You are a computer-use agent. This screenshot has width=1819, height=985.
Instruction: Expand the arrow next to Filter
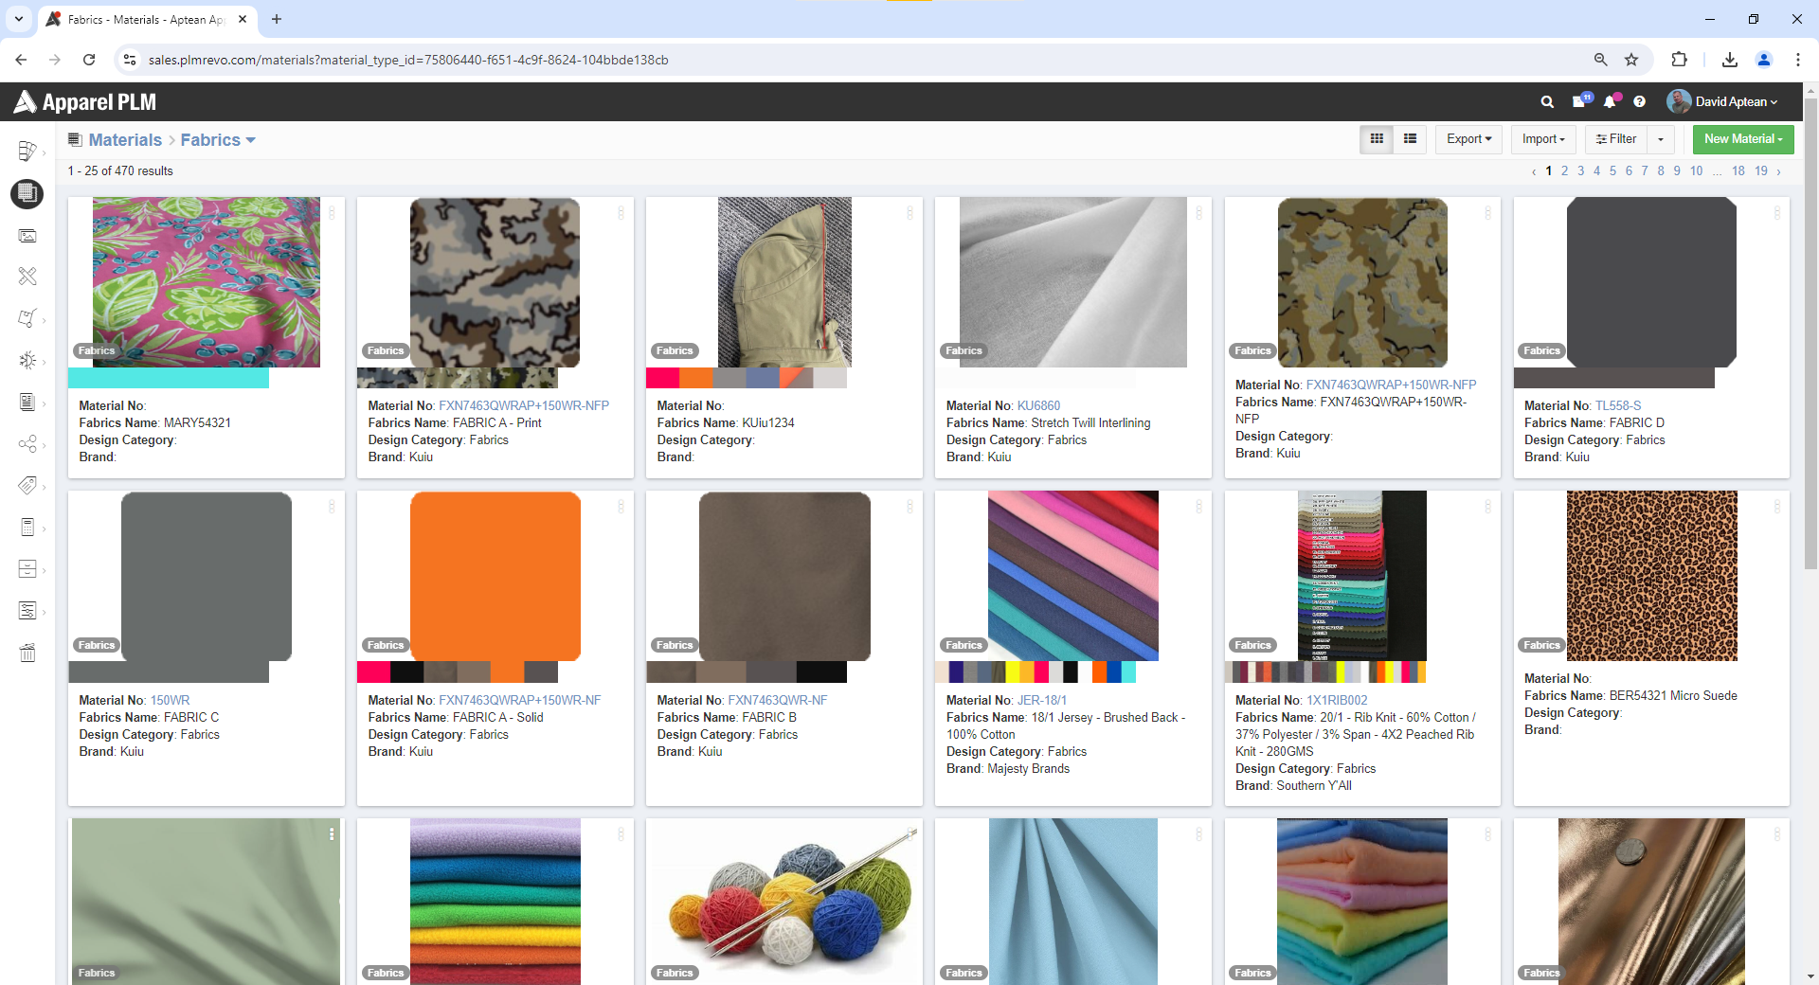coord(1661,139)
